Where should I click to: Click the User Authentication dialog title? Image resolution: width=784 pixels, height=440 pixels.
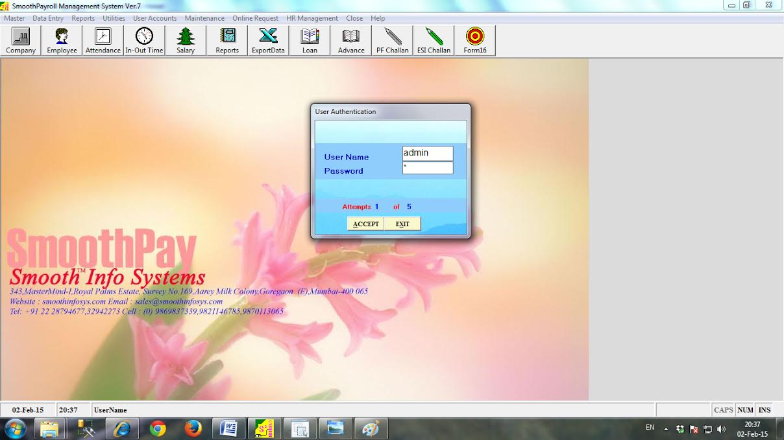345,111
